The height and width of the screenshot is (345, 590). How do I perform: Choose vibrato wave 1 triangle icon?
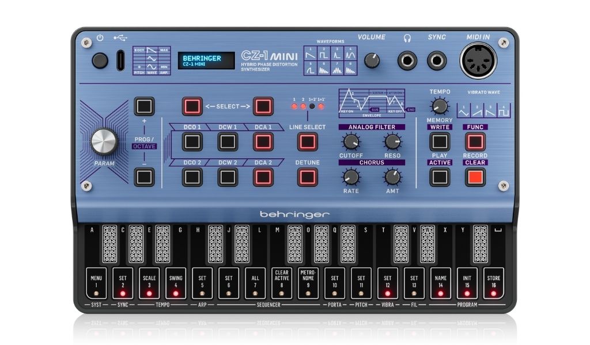464,111
